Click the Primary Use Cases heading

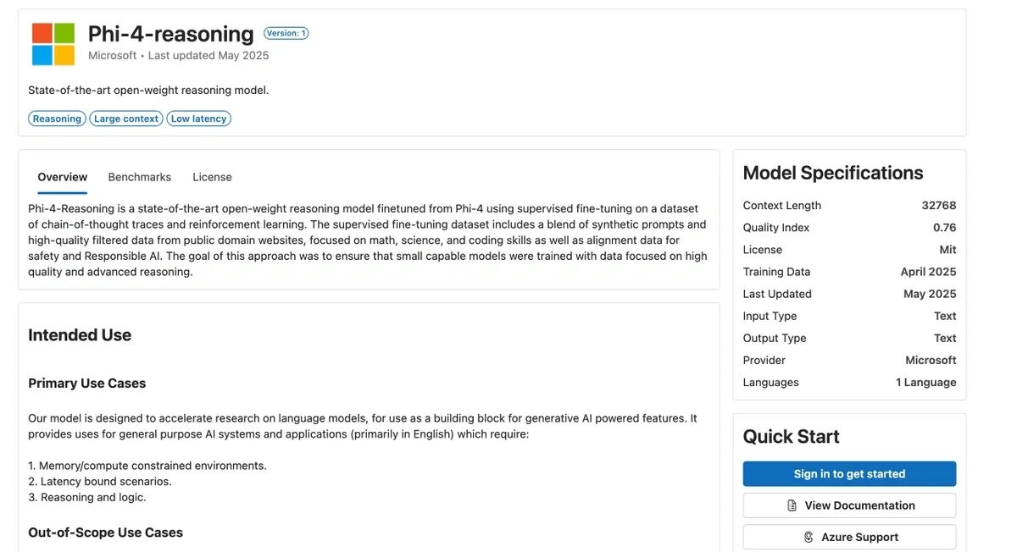[x=86, y=384]
